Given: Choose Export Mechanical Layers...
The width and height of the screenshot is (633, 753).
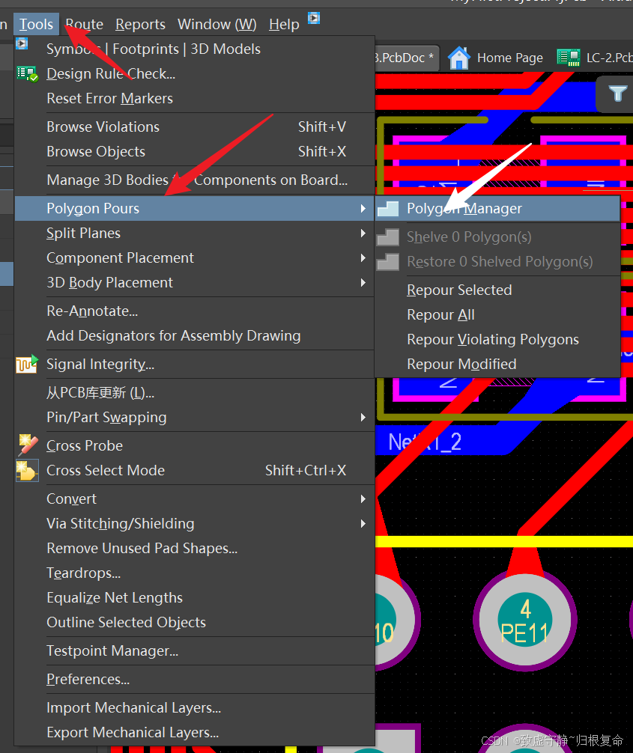Looking at the screenshot, I should coord(195,732).
